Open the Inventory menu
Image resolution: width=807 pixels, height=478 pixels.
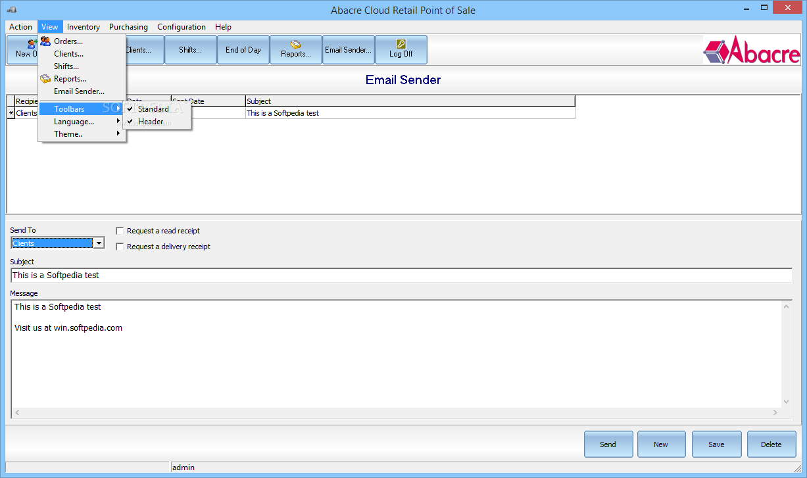pyautogui.click(x=84, y=27)
